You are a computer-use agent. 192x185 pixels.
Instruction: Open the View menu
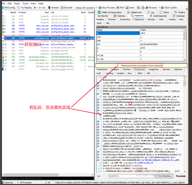(33, 3)
